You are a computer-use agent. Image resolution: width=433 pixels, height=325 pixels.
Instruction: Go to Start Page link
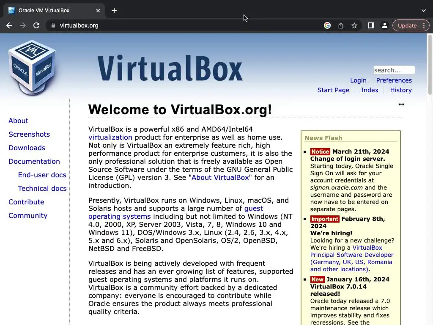pyautogui.click(x=333, y=90)
